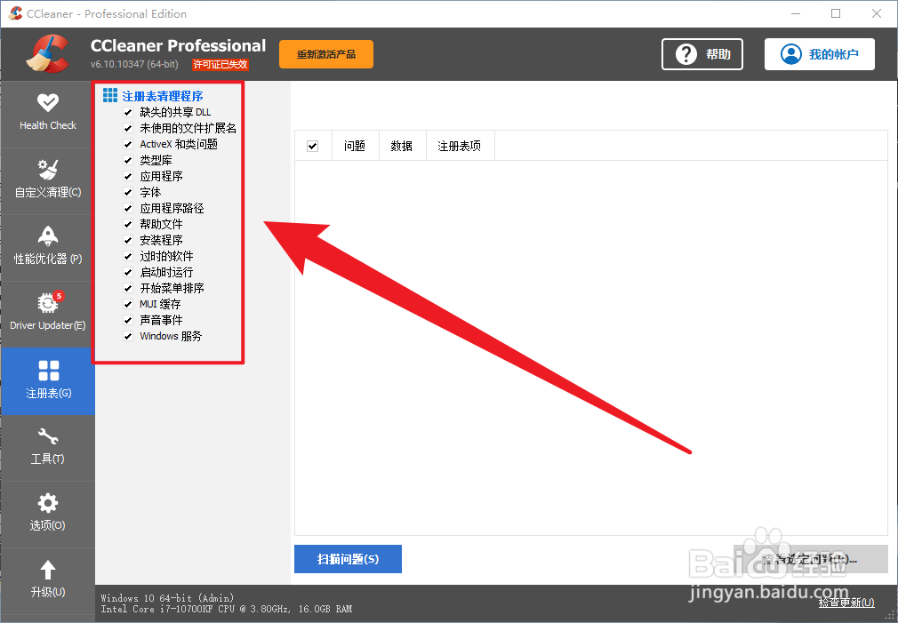Click the 升级(U) up-arrow icon
Image resolution: width=898 pixels, height=623 pixels.
[x=47, y=570]
